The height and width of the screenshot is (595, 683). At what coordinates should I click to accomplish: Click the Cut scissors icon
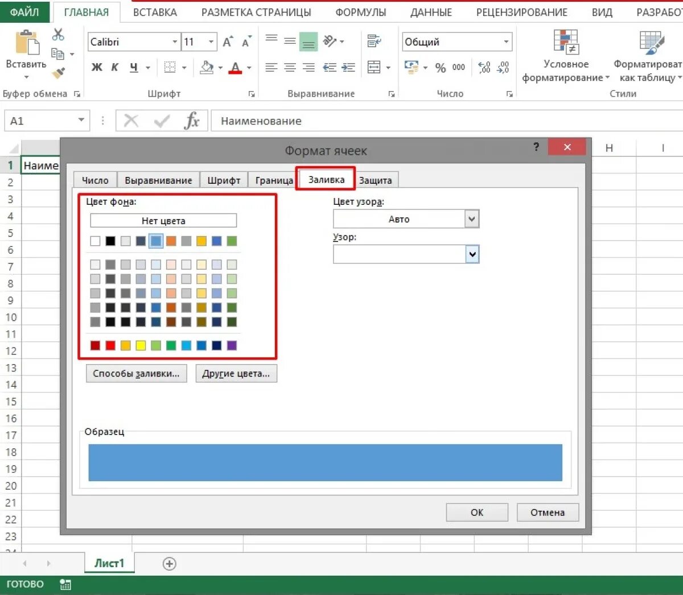58,35
